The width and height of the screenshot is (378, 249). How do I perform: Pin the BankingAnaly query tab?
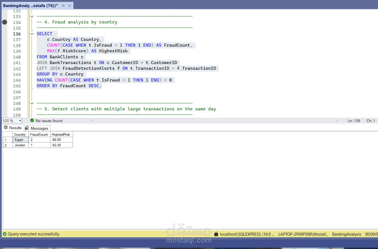click(63, 5)
